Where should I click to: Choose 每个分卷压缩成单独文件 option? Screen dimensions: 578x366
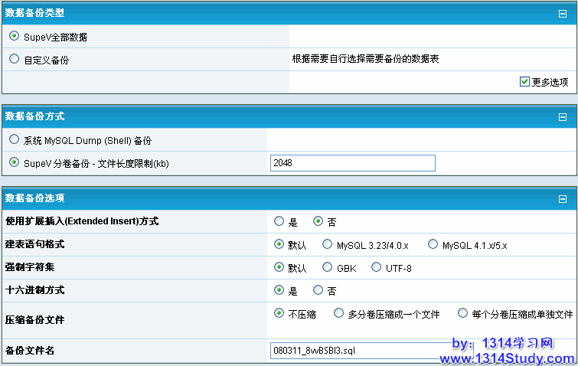(462, 313)
